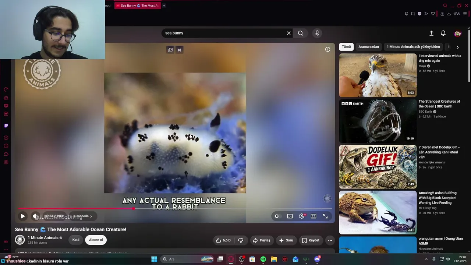471x265 pixels.
Task: Show video info card icon
Action: click(x=327, y=49)
